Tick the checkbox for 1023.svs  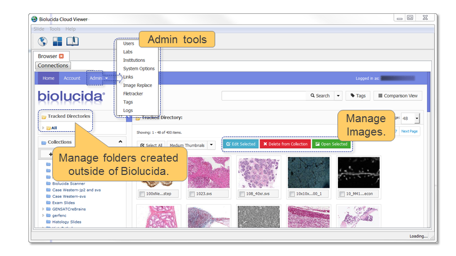tap(192, 194)
